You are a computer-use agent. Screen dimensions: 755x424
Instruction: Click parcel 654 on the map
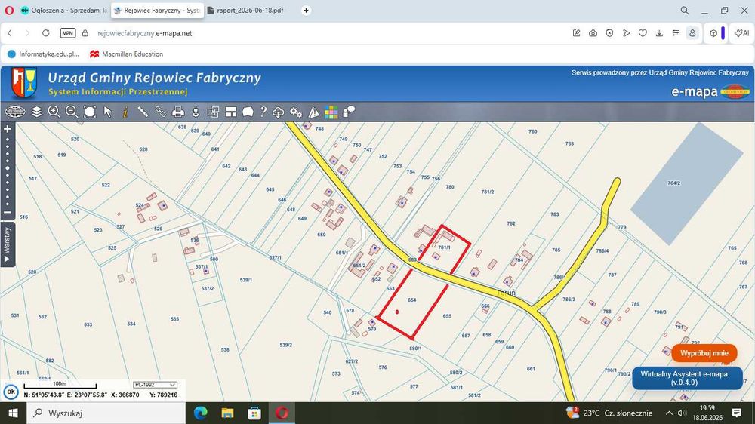[411, 300]
